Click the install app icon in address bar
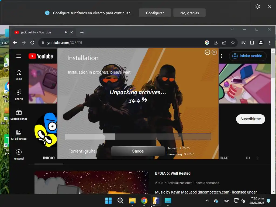Screen dimensions: 276x207 pos(216,43)
